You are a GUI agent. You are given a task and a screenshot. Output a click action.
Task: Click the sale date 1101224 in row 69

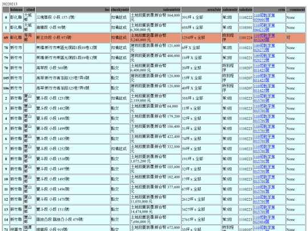tap(245, 38)
